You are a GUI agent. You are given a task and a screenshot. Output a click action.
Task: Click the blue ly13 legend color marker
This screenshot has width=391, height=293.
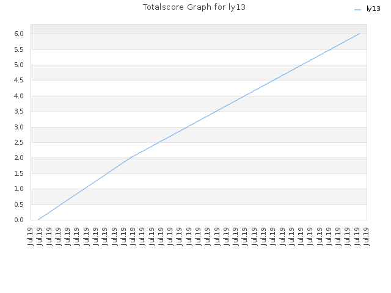click(357, 10)
